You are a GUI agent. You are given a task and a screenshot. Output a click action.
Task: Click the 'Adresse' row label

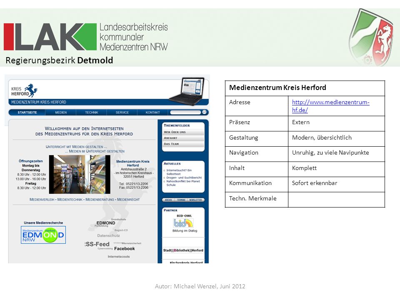pos(240,102)
